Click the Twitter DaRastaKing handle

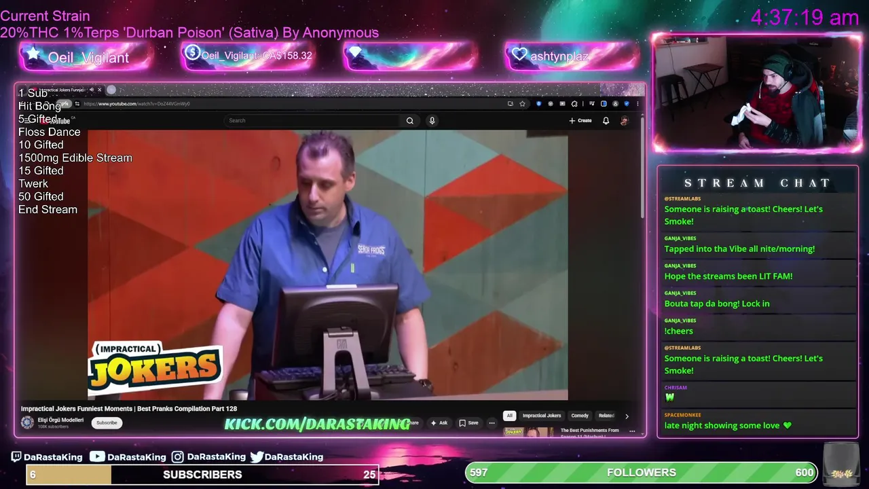click(294, 457)
